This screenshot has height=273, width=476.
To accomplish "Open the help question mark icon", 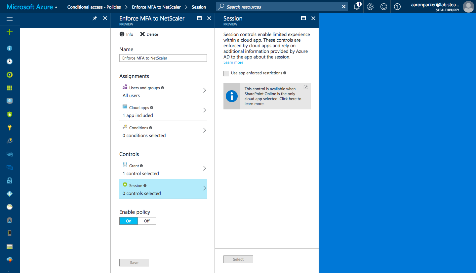I will 397,7.
